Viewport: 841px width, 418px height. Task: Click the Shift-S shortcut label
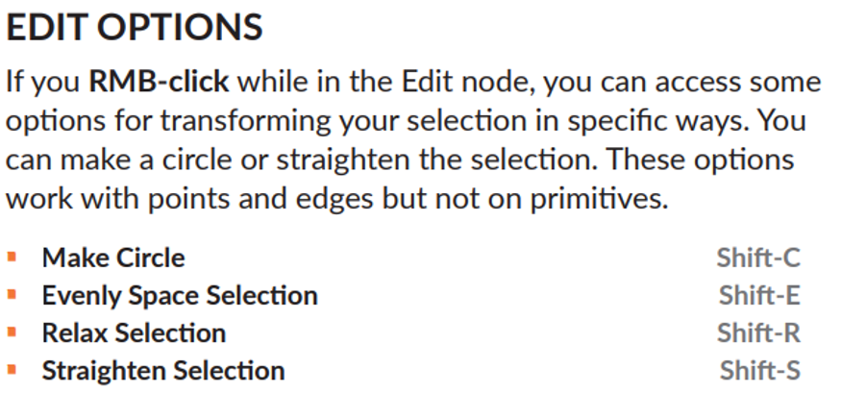(759, 371)
